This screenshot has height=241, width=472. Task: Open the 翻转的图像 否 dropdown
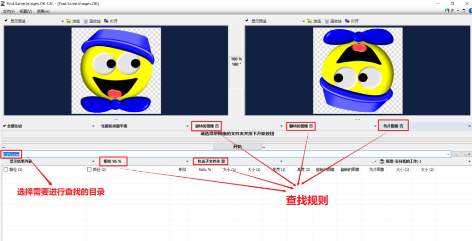[331, 126]
